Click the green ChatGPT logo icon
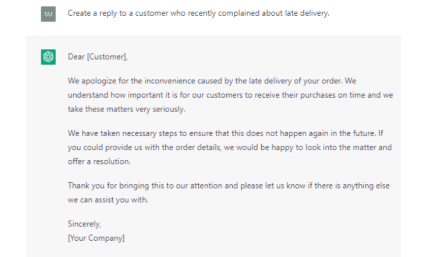The height and width of the screenshot is (257, 432). 48,57
